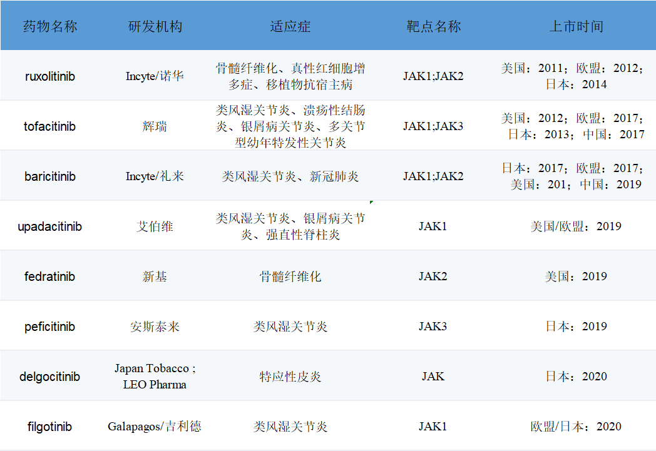This screenshot has width=656, height=451.
Task: Select the 日本:2019 launch cell
Action: click(576, 327)
